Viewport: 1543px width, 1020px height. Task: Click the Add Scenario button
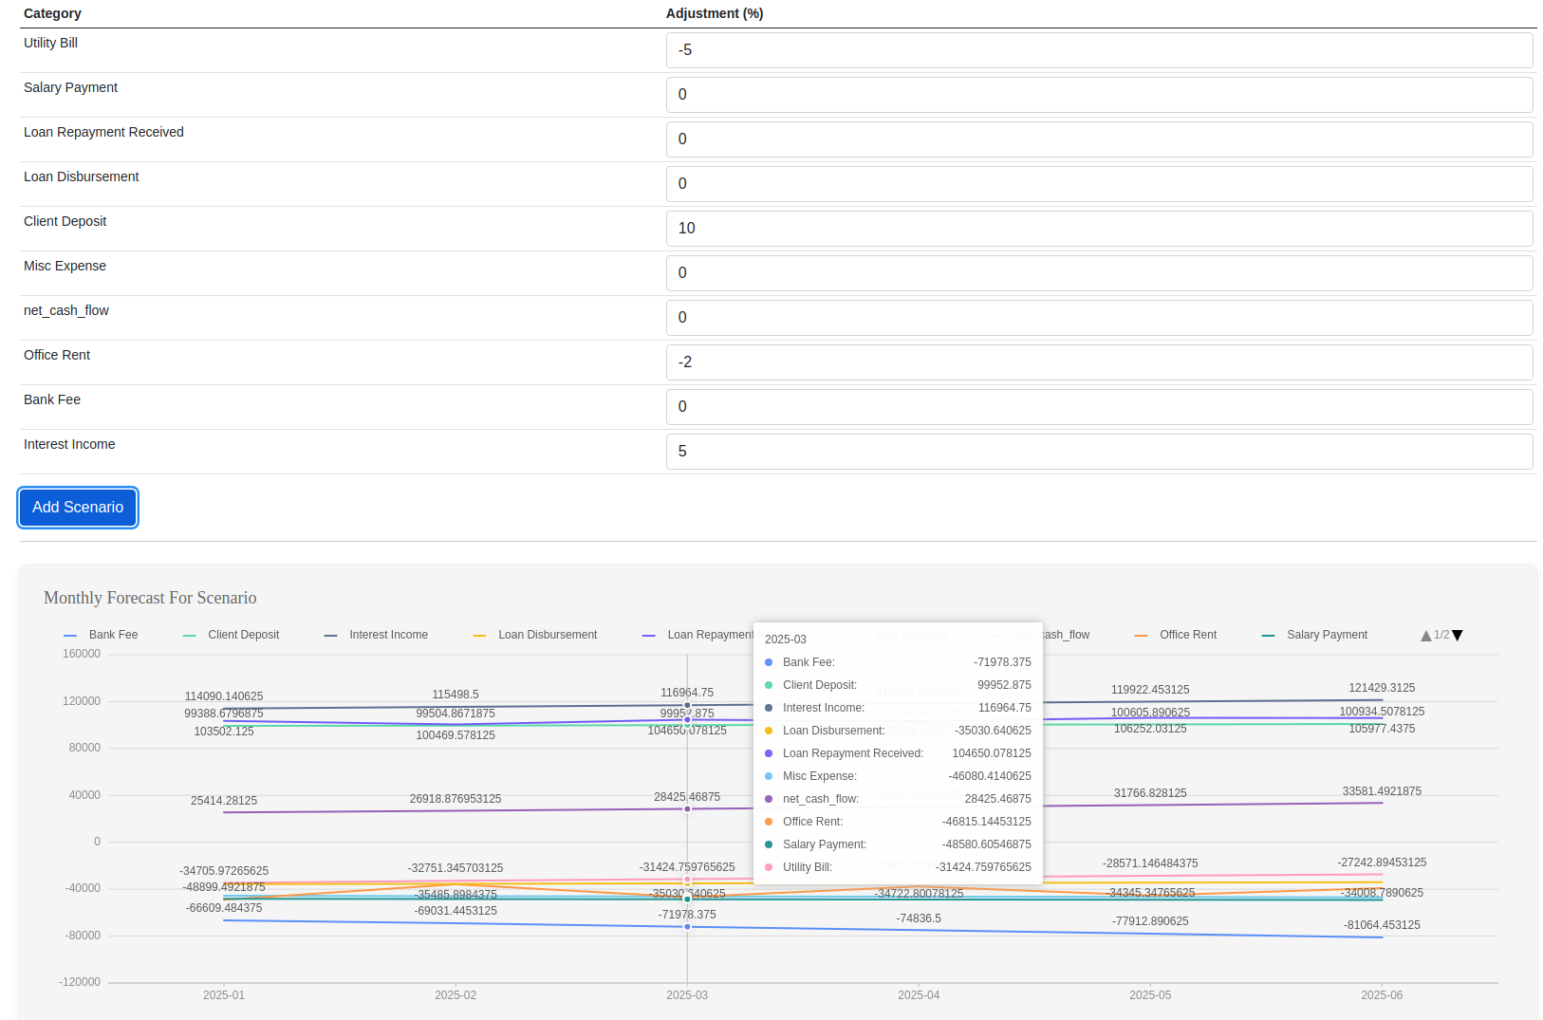78,508
